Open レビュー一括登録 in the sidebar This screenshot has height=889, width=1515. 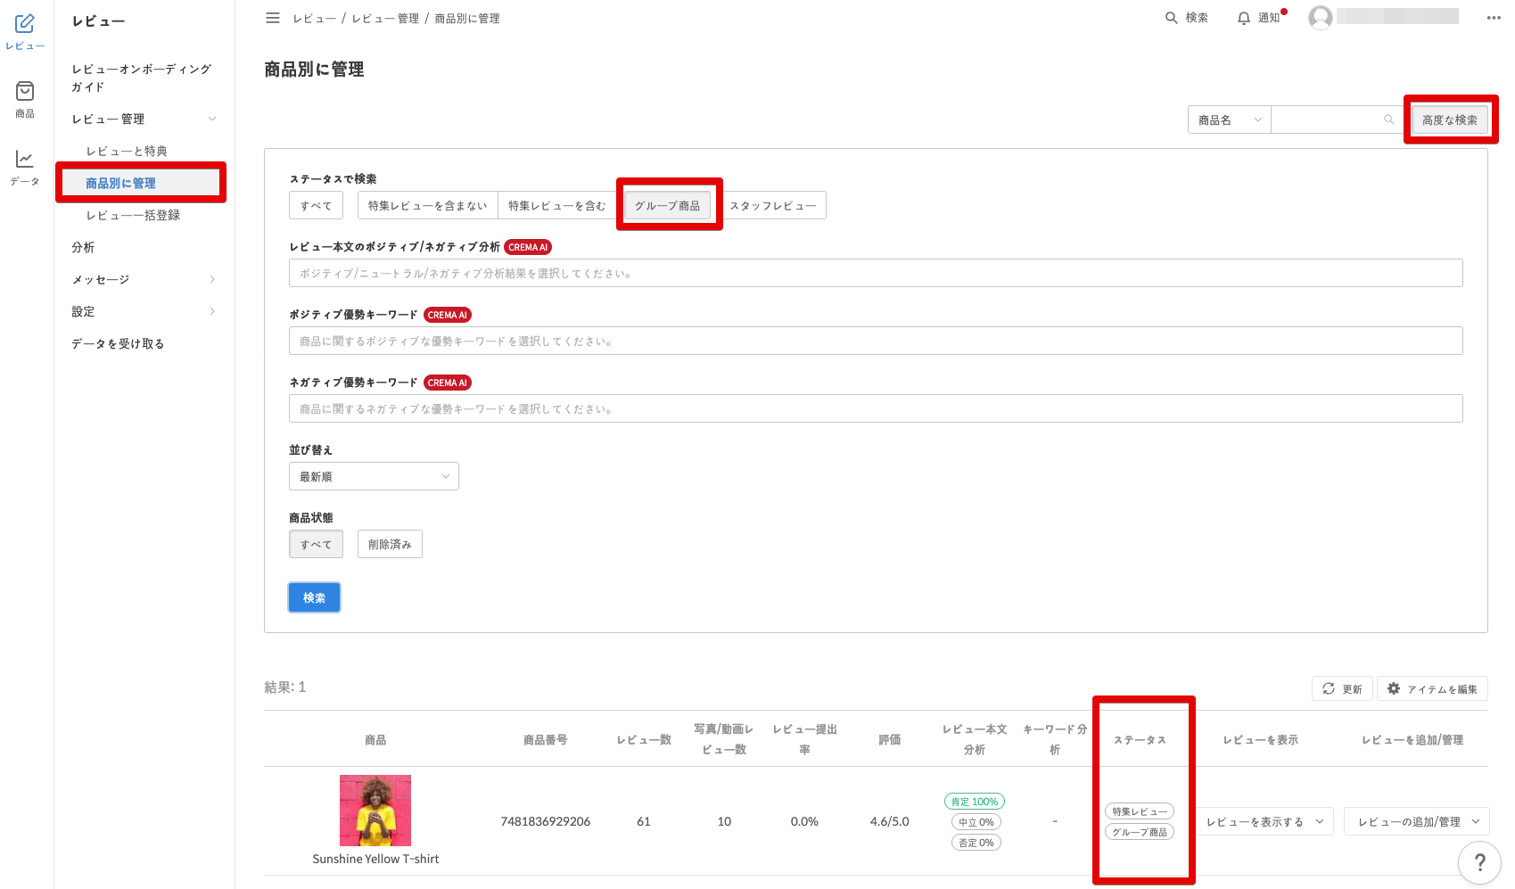[133, 216]
